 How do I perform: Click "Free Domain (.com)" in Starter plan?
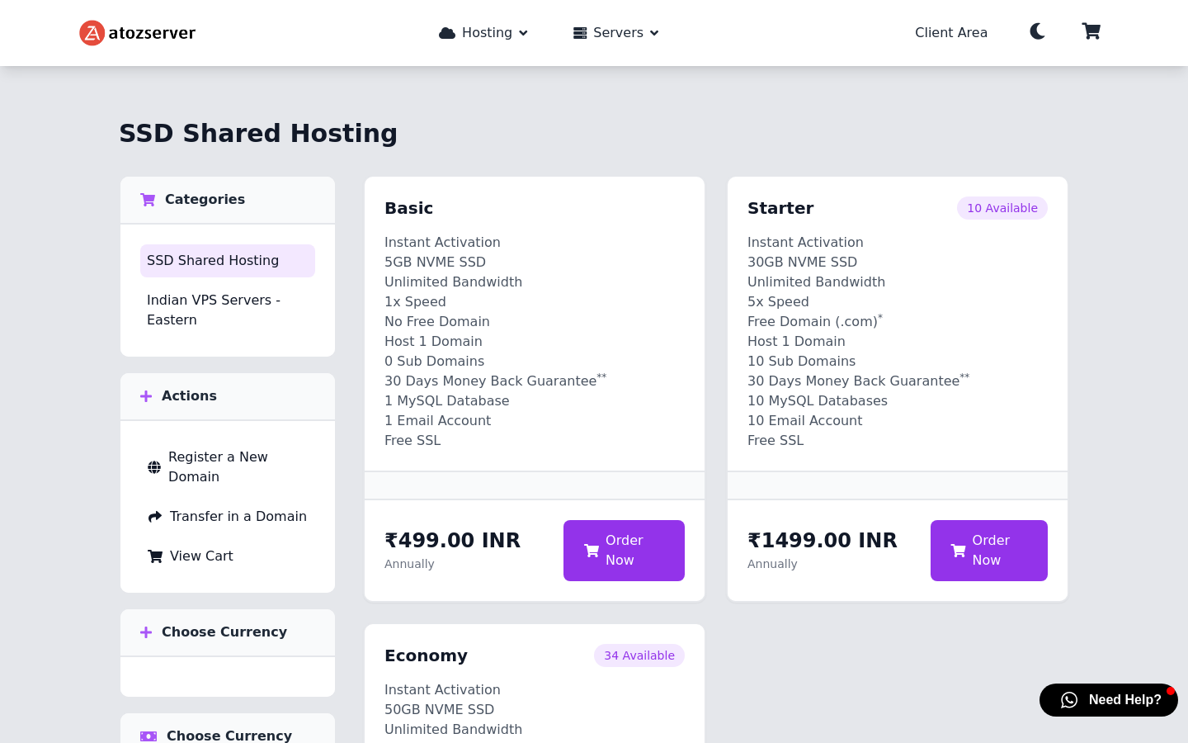[x=813, y=322]
